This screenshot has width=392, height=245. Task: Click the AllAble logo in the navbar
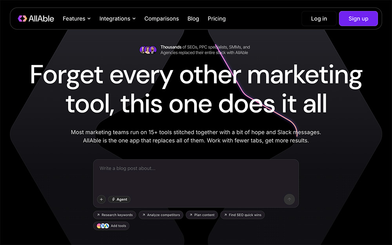[x=36, y=18]
